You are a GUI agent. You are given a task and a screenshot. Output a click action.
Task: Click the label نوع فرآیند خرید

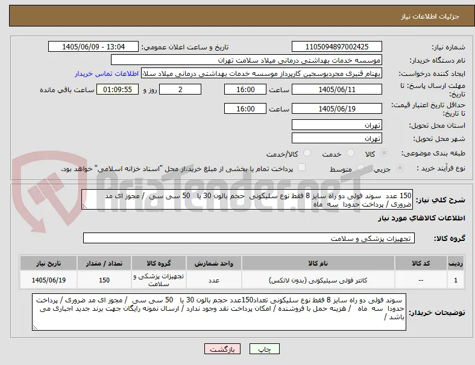tap(441, 168)
